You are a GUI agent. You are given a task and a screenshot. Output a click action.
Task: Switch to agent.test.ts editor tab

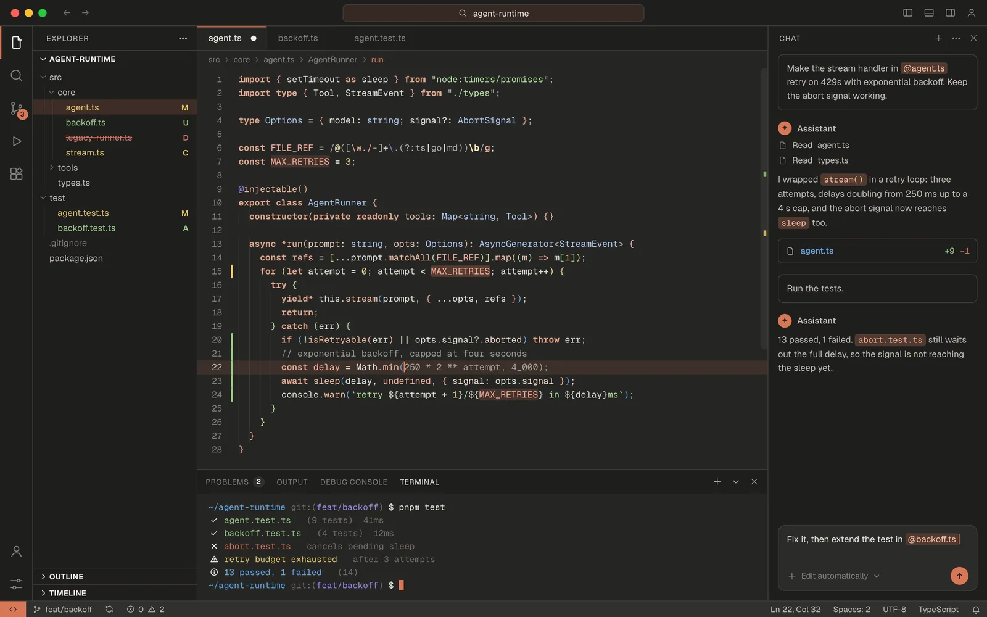(380, 38)
